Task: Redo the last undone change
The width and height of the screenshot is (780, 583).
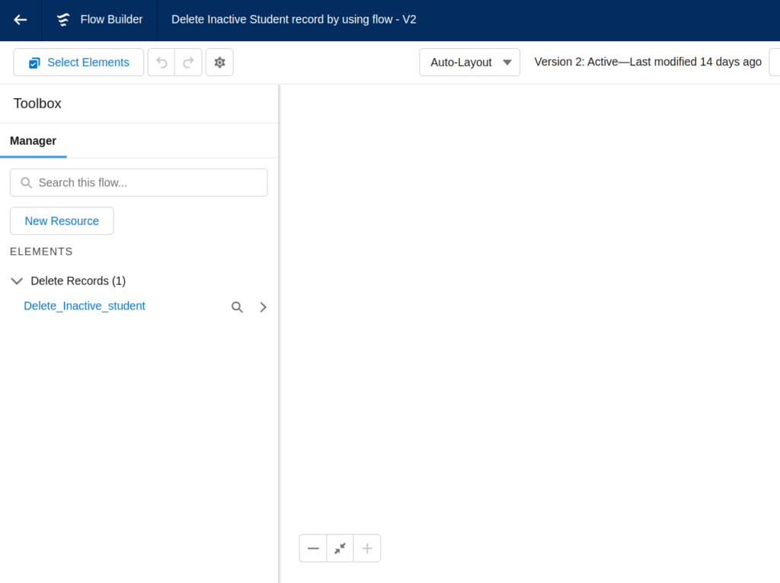Action: pos(188,62)
